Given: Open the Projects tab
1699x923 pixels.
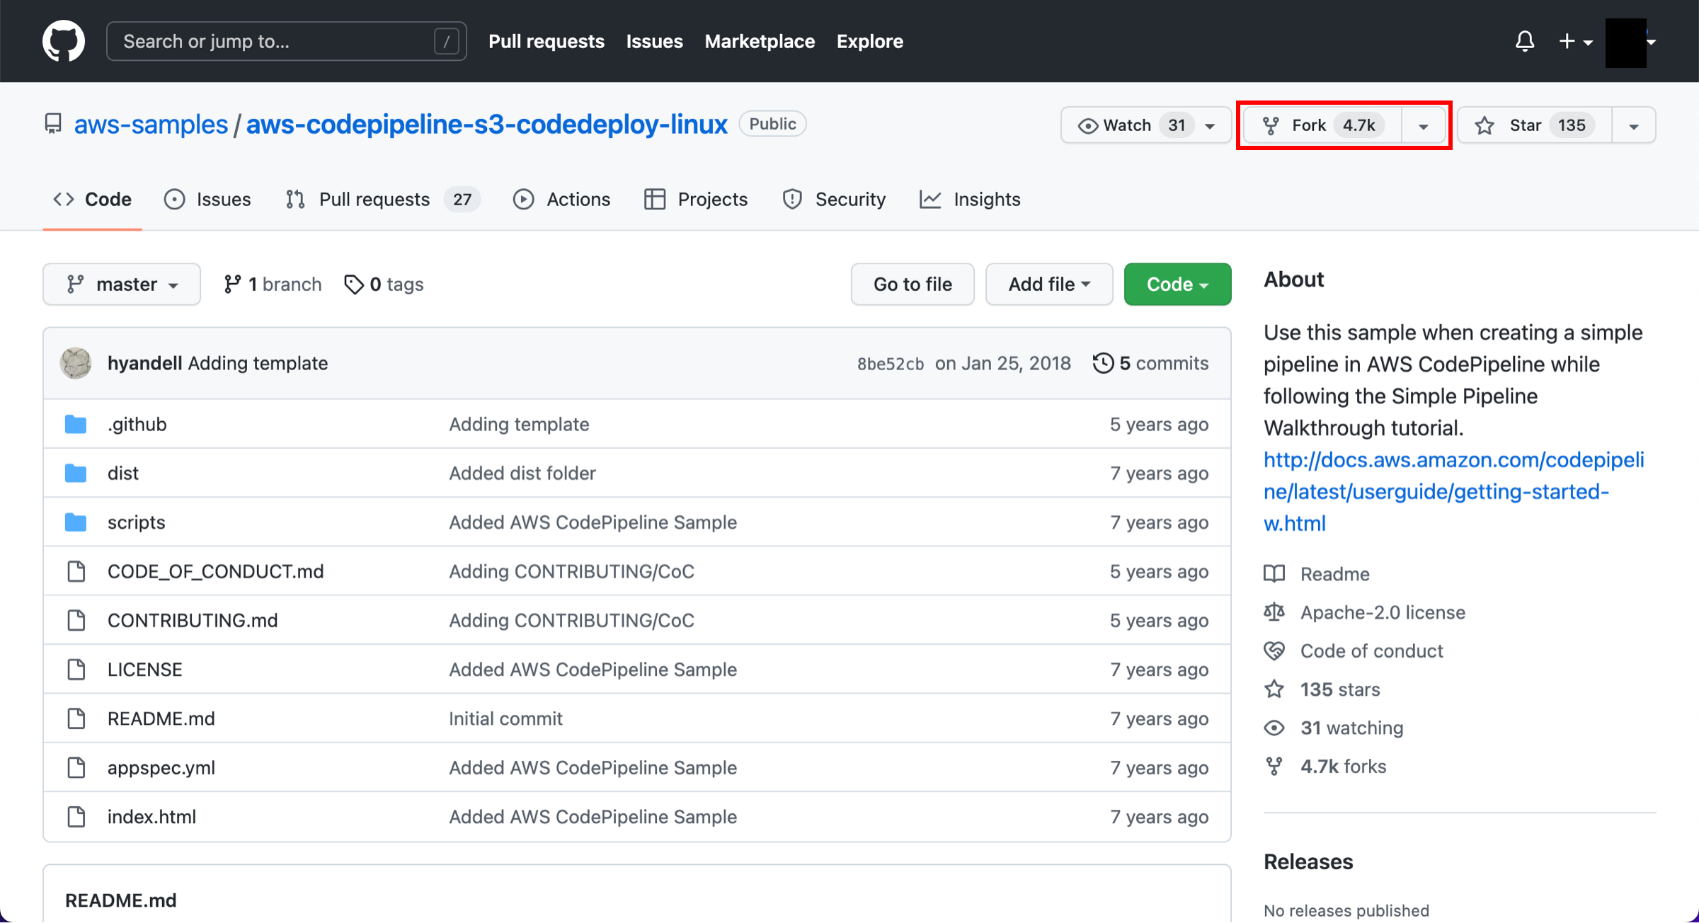Looking at the screenshot, I should (x=696, y=200).
